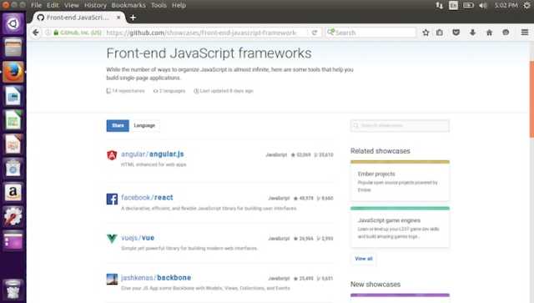The height and width of the screenshot is (303, 534).
Task: Open the Firefox hamburger menu
Action: click(x=525, y=33)
